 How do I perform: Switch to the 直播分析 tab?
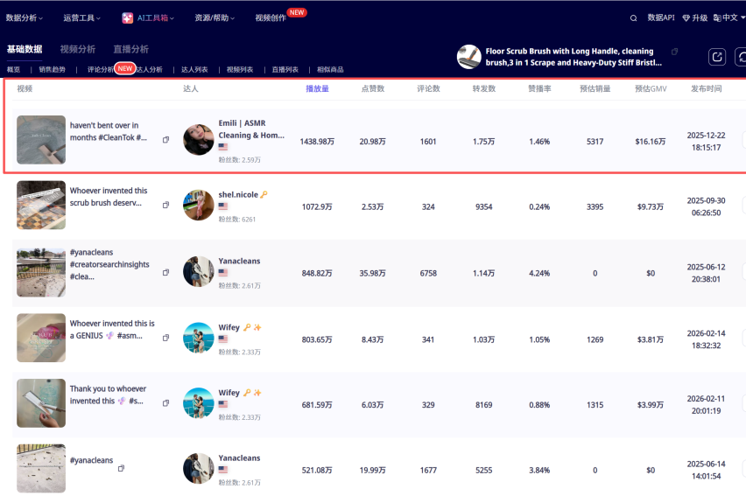(130, 49)
